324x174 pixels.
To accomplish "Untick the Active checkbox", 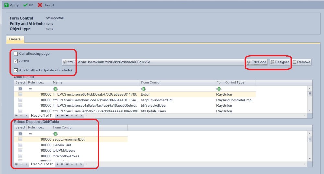I will [16, 61].
